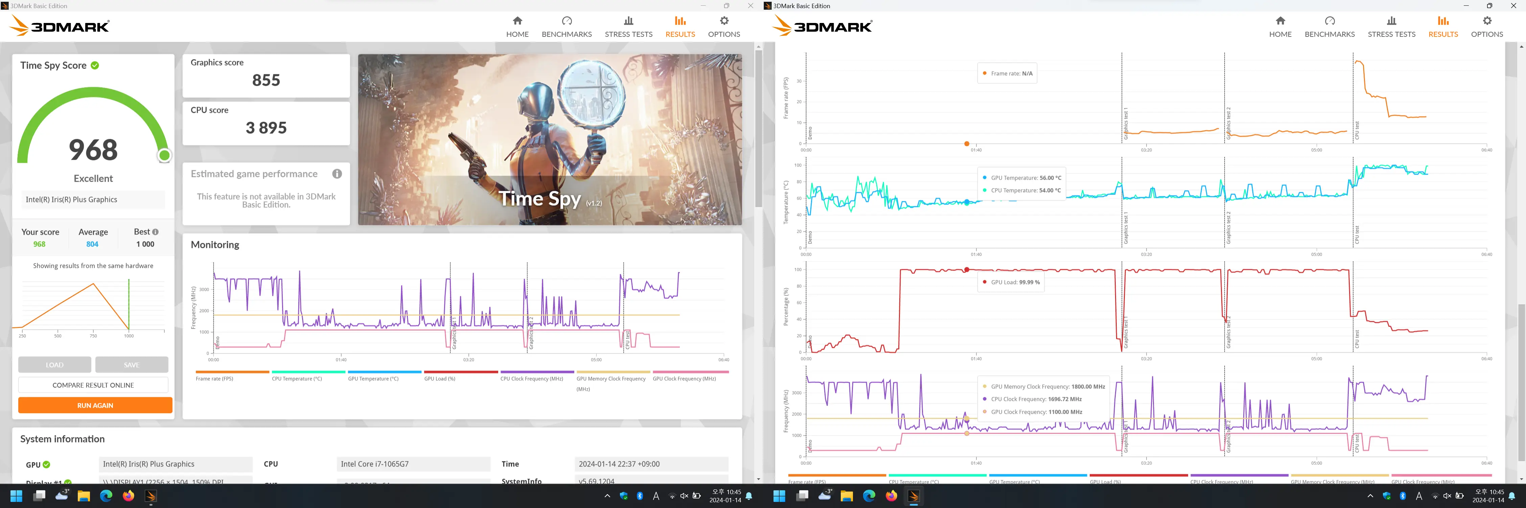Click info icon beside Estimated game performance

(x=337, y=174)
